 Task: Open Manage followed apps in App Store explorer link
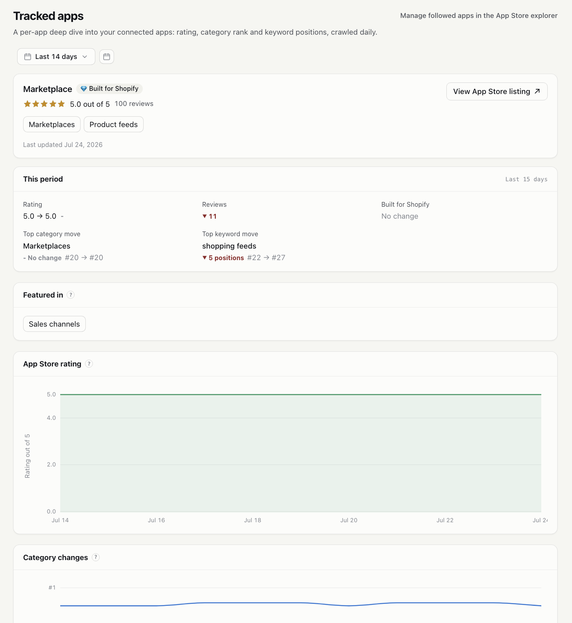pyautogui.click(x=479, y=16)
